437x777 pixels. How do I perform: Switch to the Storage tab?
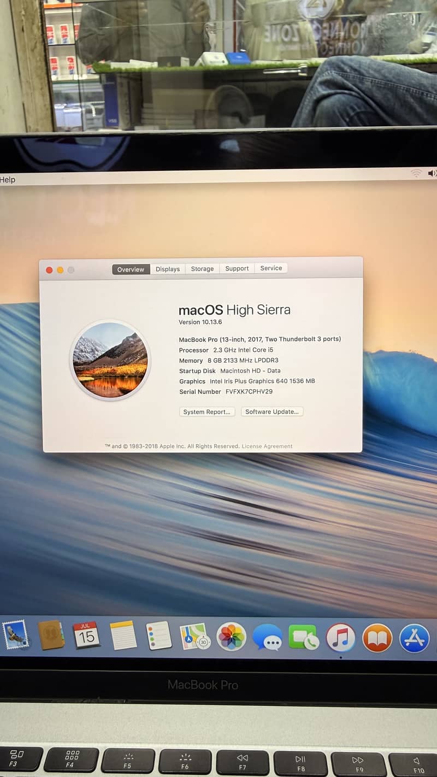(x=202, y=269)
